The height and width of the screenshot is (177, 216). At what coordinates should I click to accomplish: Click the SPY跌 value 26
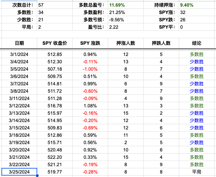click(197, 20)
